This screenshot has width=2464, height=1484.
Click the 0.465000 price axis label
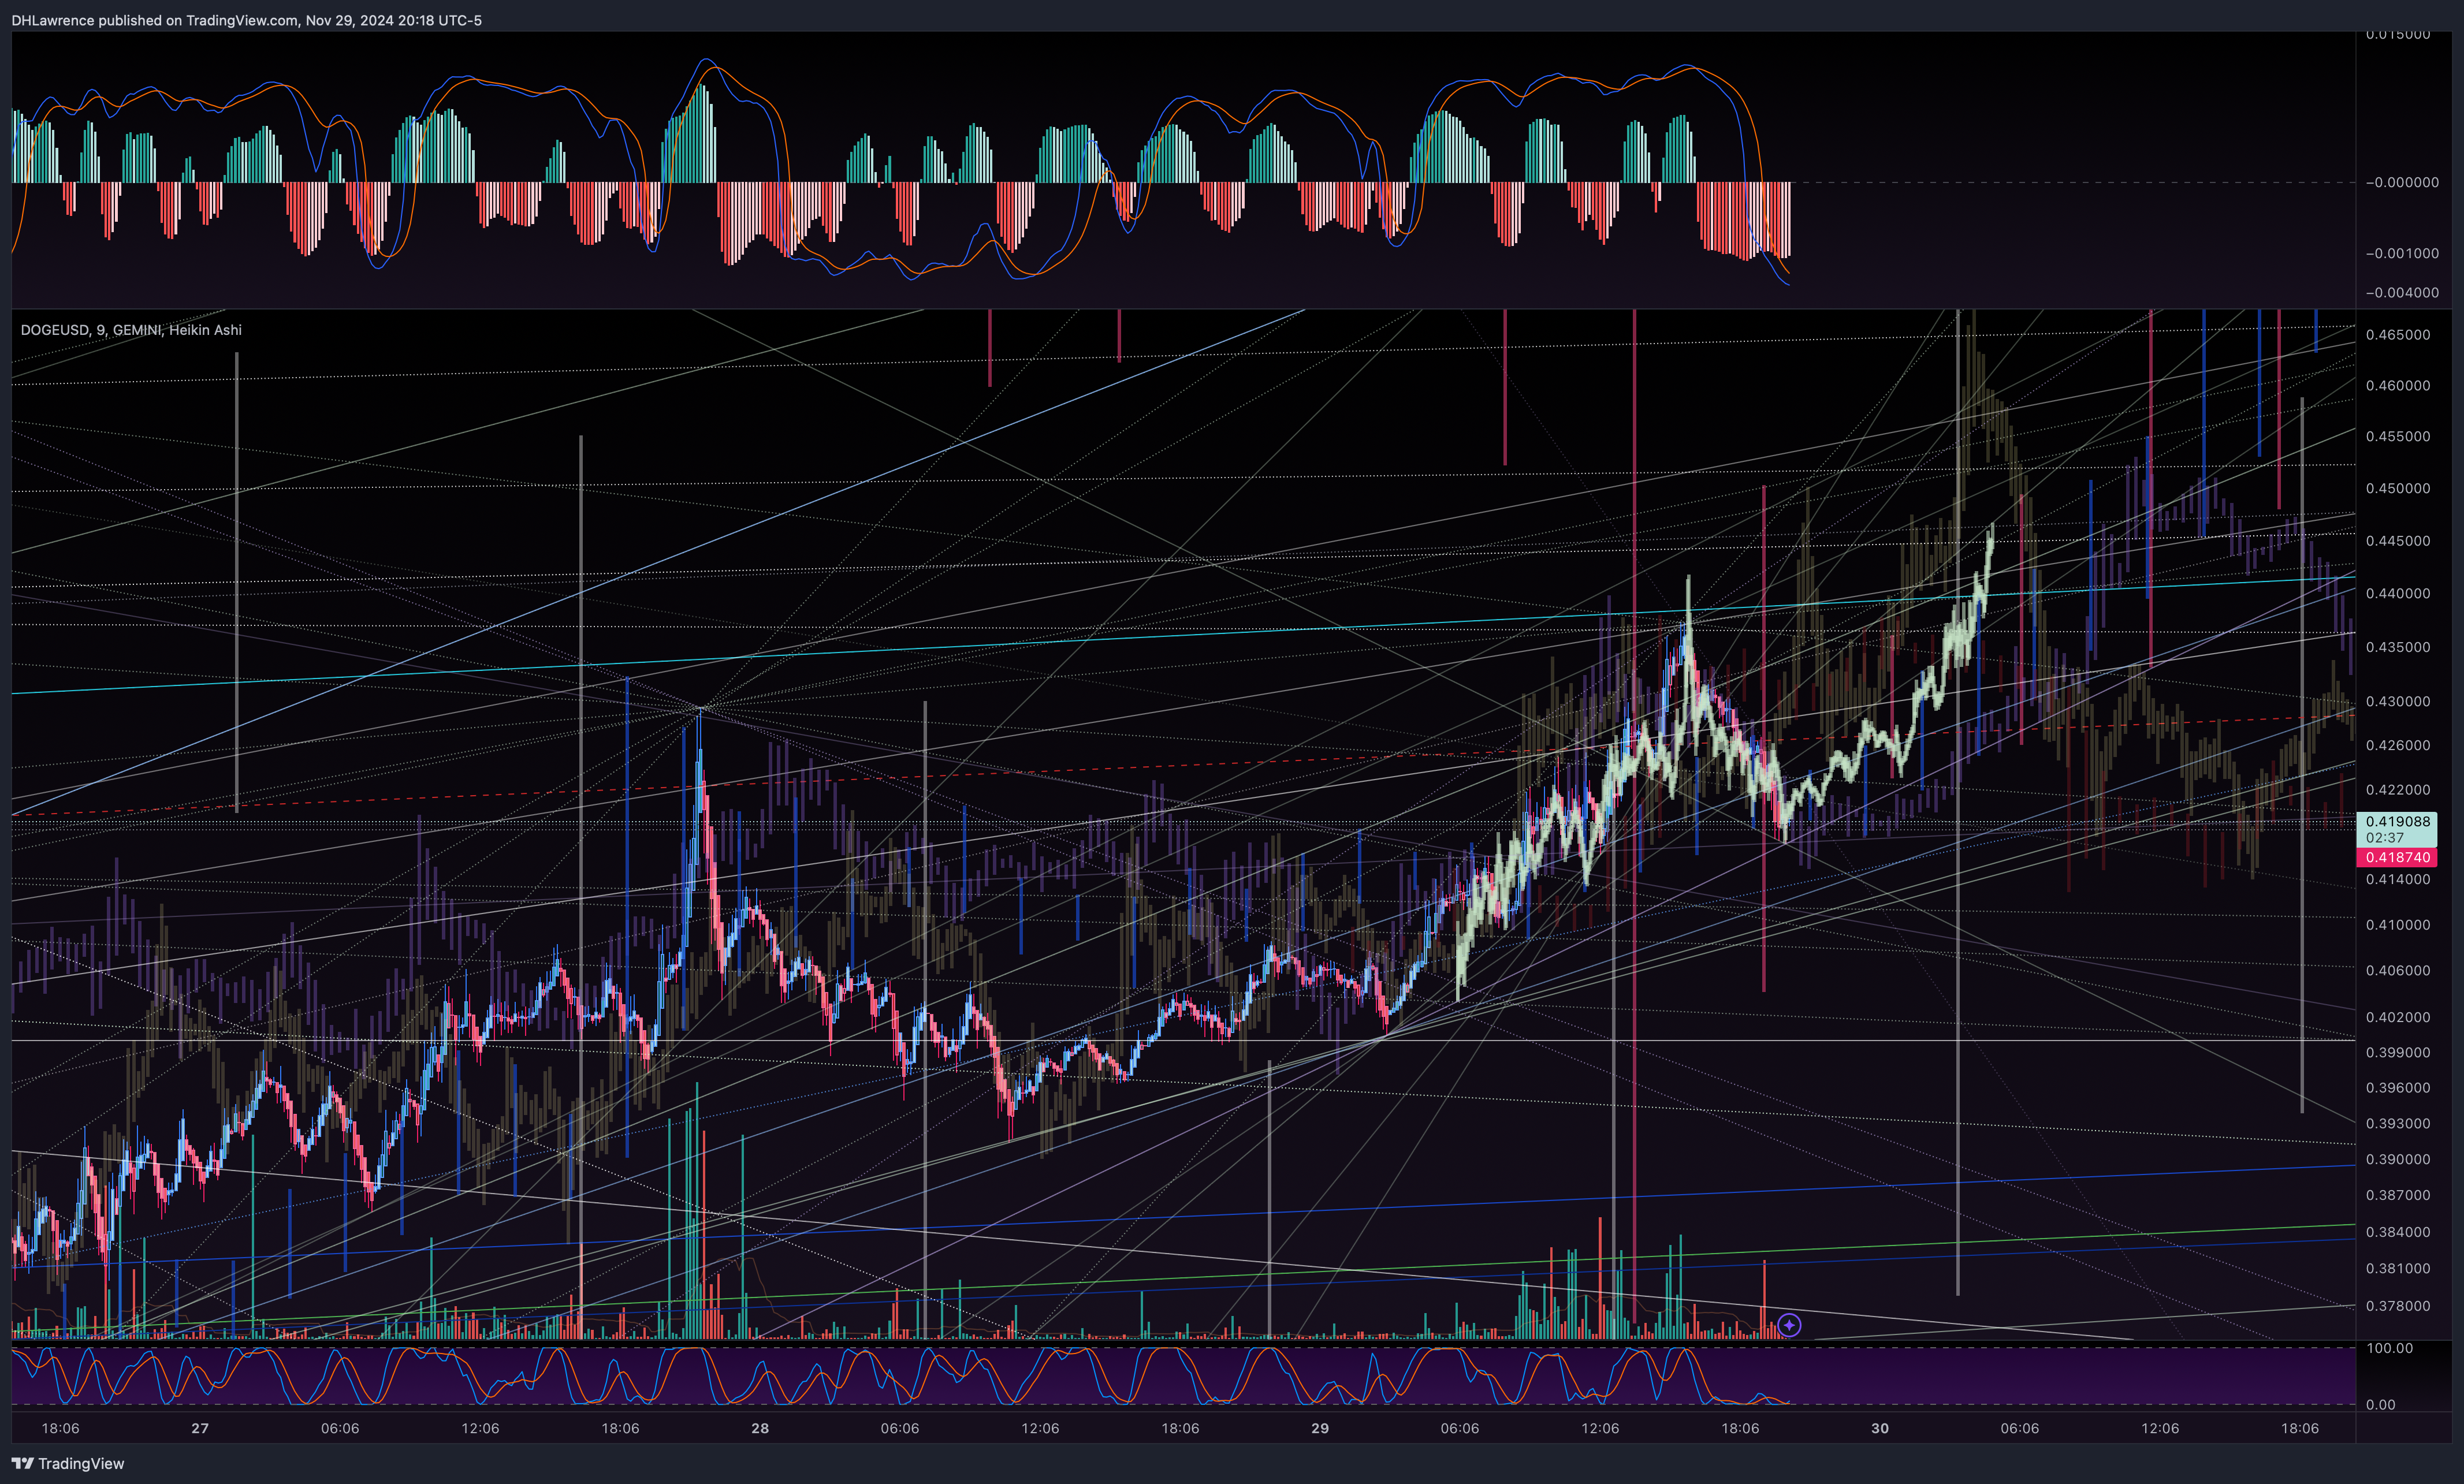(2397, 335)
